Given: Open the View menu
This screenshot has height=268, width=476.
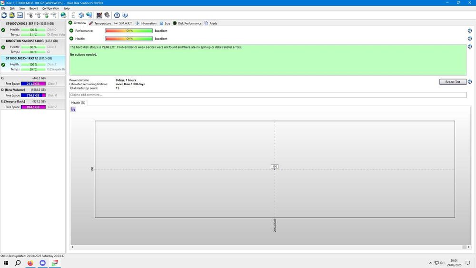Looking at the screenshot, I should (x=22, y=9).
